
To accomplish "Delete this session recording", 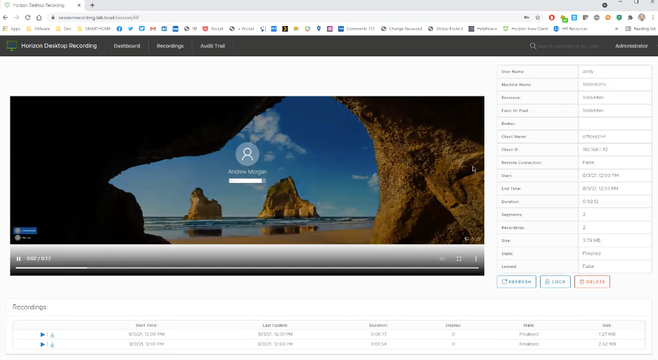I will click(x=592, y=282).
